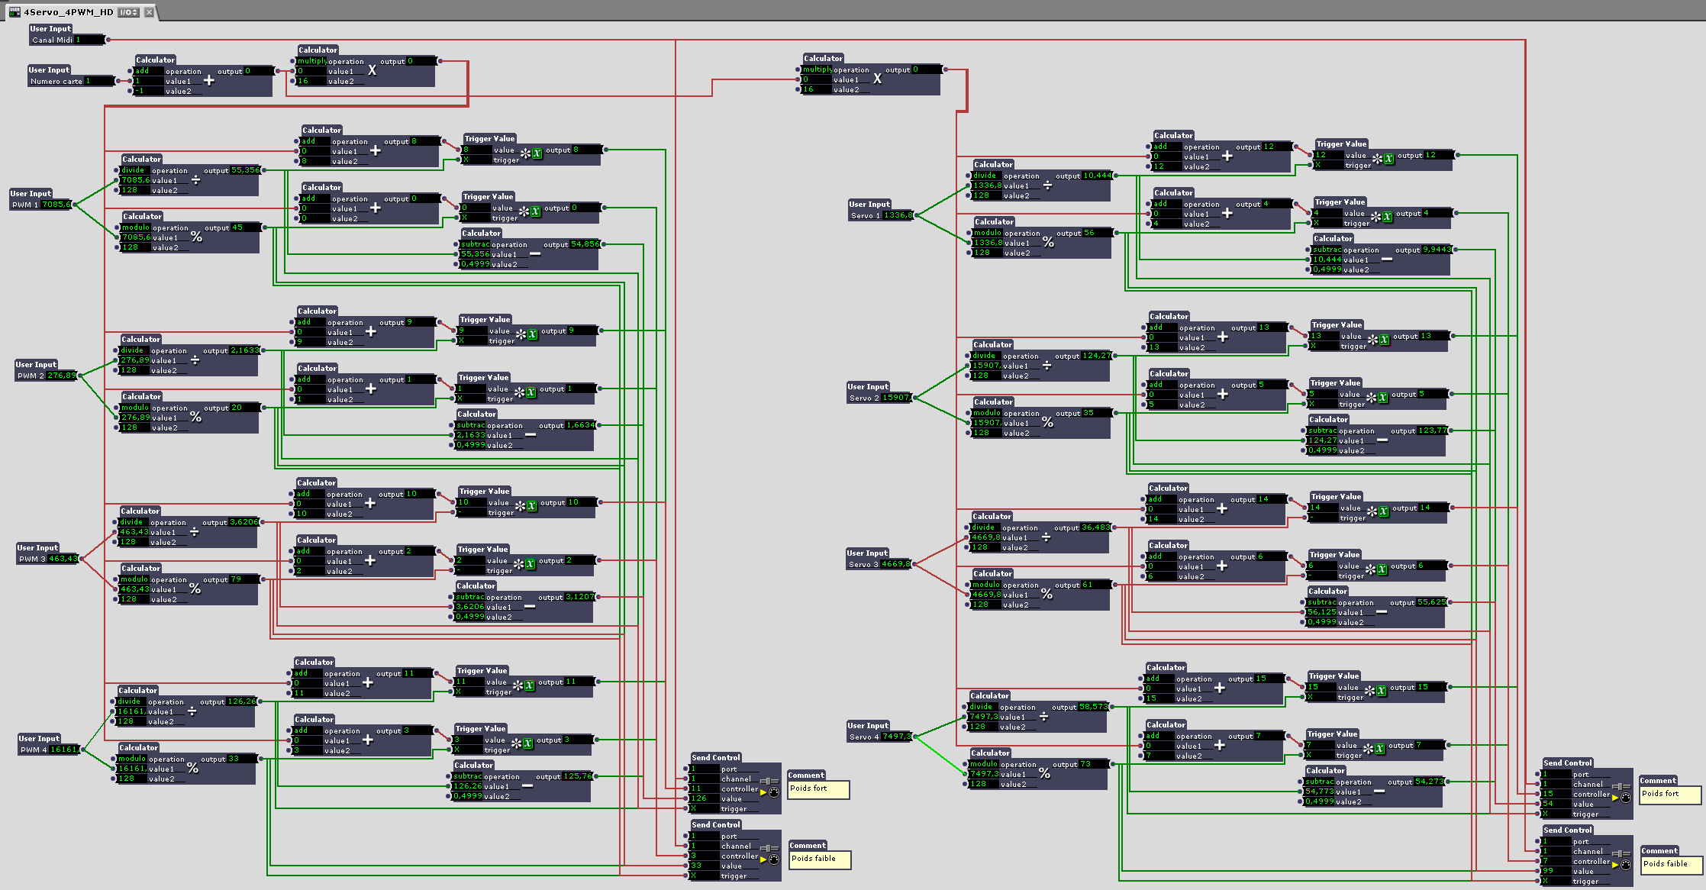Click the PWM 1 User Input value
1706x890 pixels.
pos(56,205)
